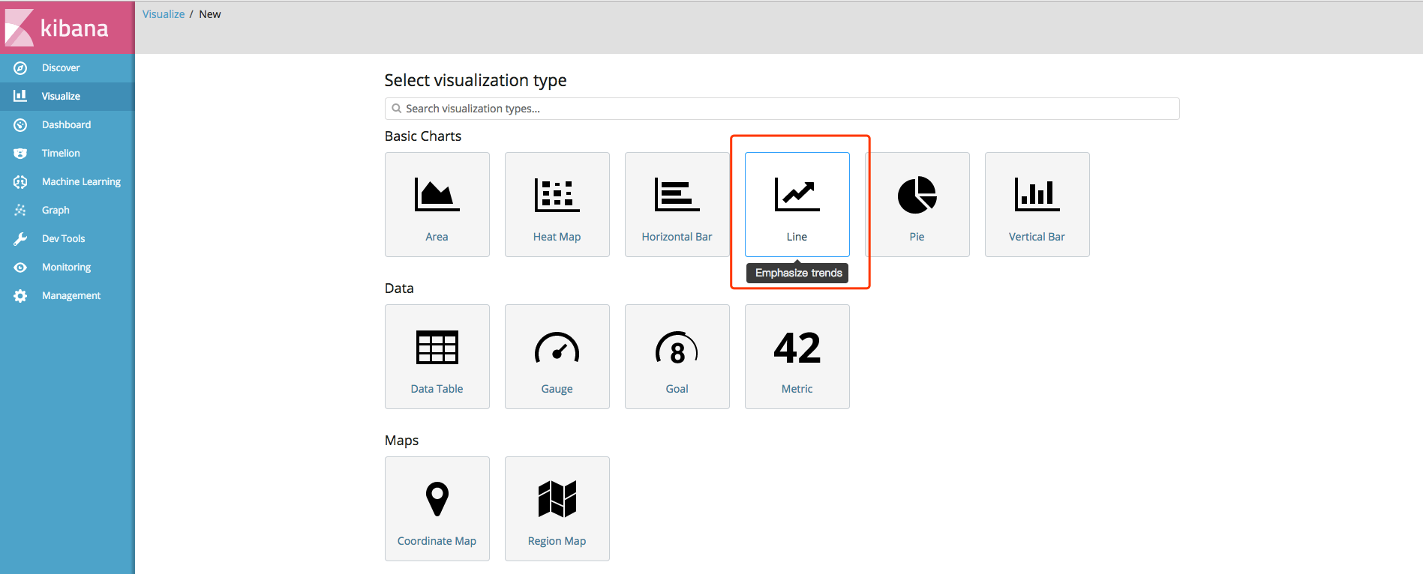Choose the Metric 42 icon
This screenshot has height=574, width=1423.
point(797,348)
